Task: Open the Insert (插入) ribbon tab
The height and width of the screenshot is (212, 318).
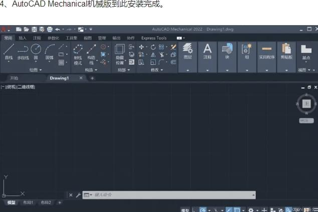Action: pos(22,38)
